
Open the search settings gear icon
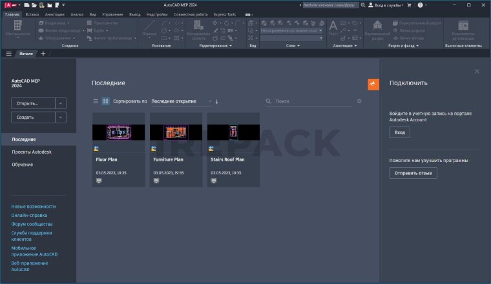point(359,101)
